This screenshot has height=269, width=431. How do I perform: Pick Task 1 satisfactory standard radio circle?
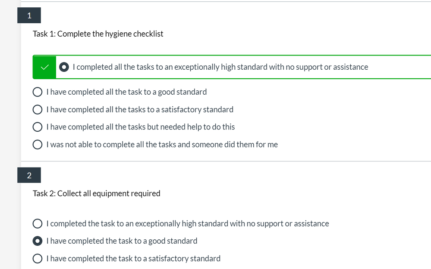[38, 110]
